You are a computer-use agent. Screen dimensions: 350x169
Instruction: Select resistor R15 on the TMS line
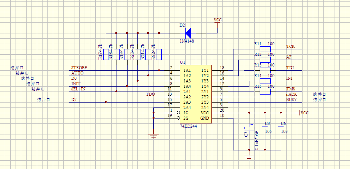click(x=265, y=92)
